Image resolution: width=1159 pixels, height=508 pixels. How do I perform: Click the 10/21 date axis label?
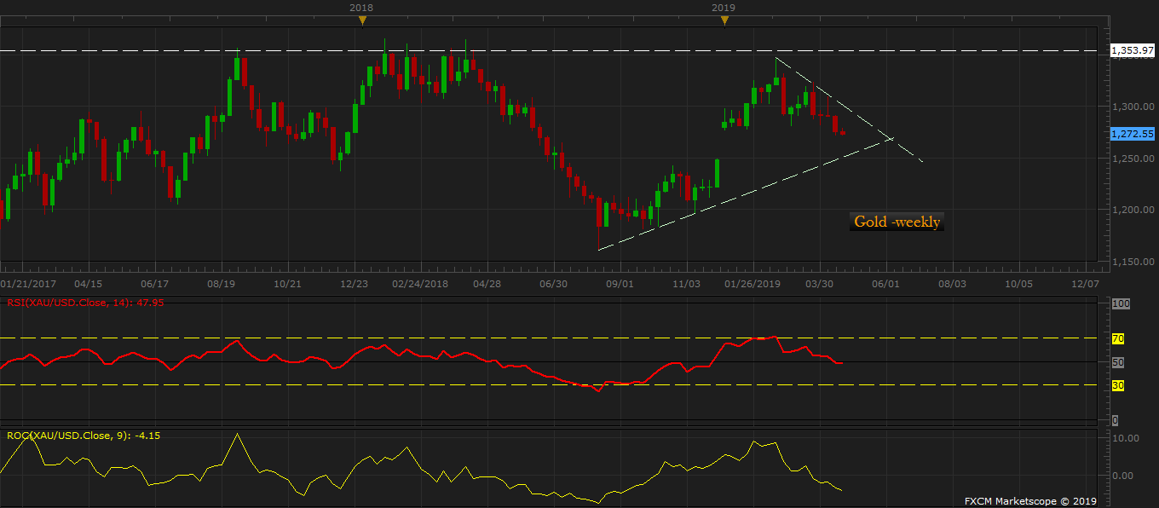pos(287,284)
